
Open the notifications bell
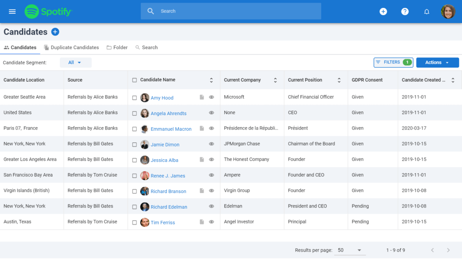(427, 12)
